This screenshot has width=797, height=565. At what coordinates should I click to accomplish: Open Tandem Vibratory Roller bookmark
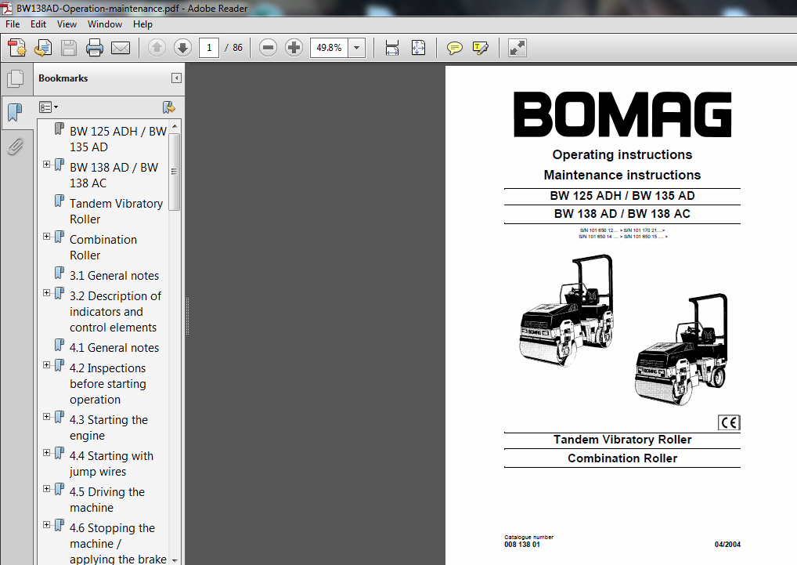point(117,211)
